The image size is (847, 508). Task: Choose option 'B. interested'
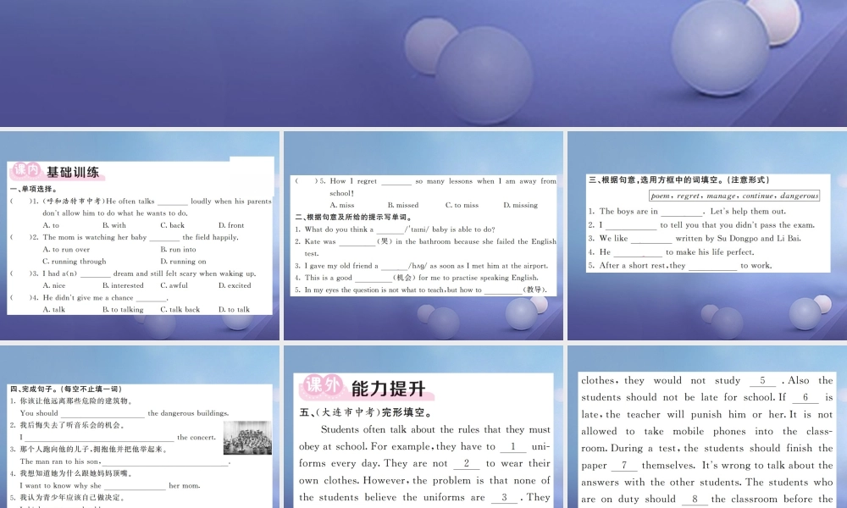[123, 285]
